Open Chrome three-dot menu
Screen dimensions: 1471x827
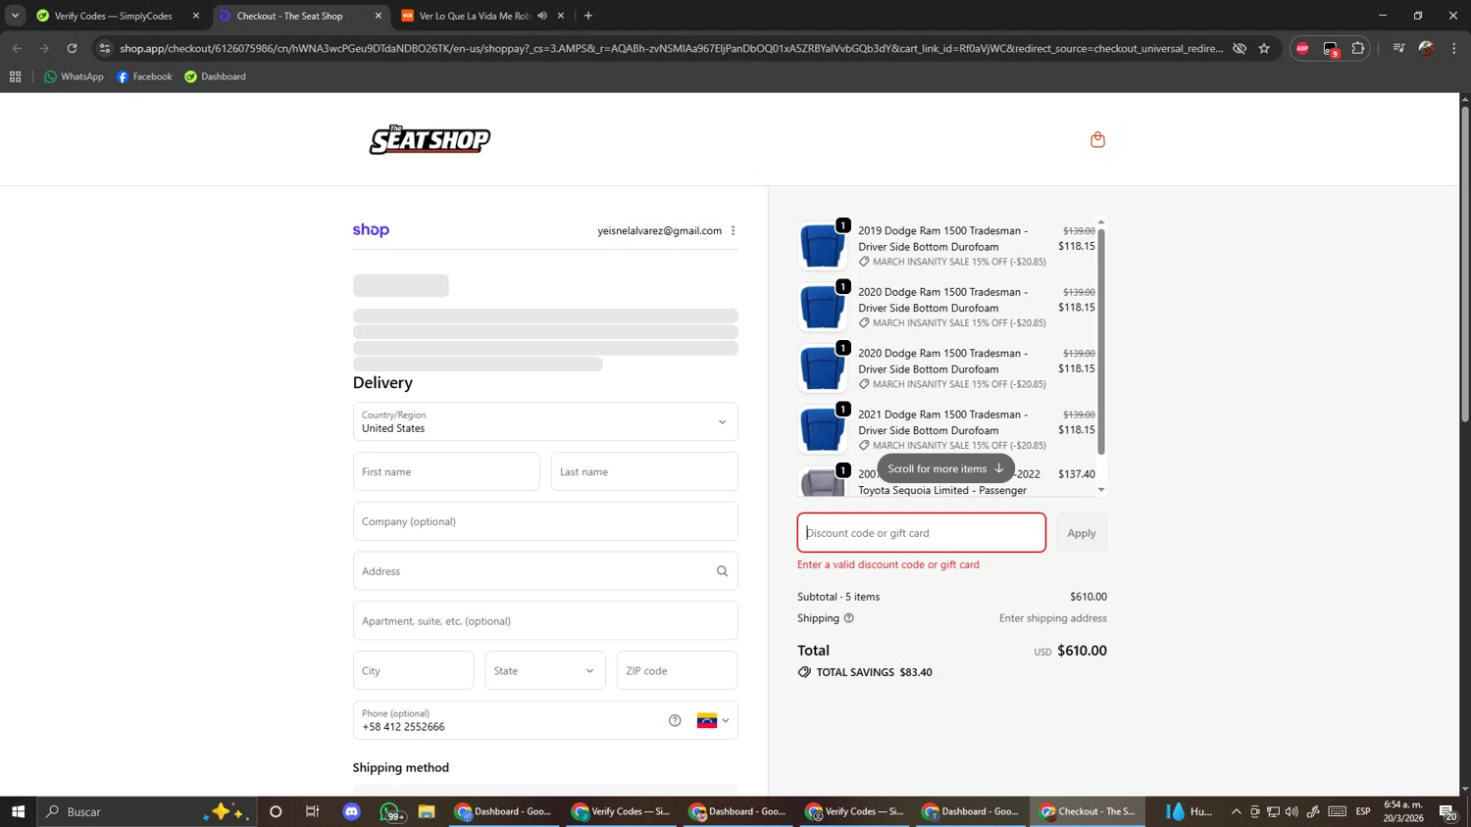click(x=1454, y=48)
